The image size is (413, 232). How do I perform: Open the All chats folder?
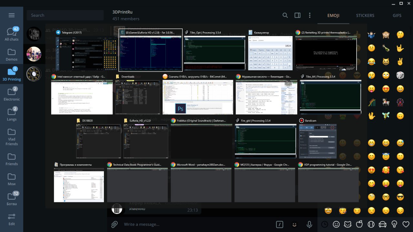[x=12, y=34]
